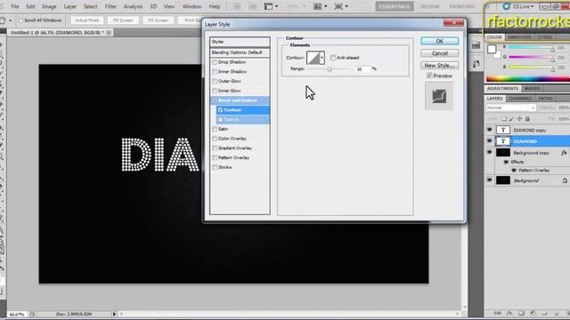
Task: Open the Analysis menu
Action: [133, 6]
